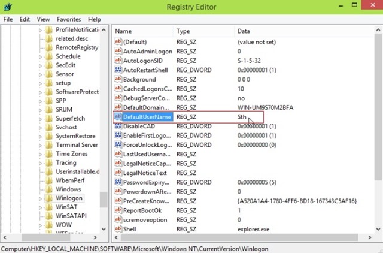Viewport: 383px width, 253px height.
Task: Click the WIN-UM9S70M2BFA data cell
Action: coord(265,107)
